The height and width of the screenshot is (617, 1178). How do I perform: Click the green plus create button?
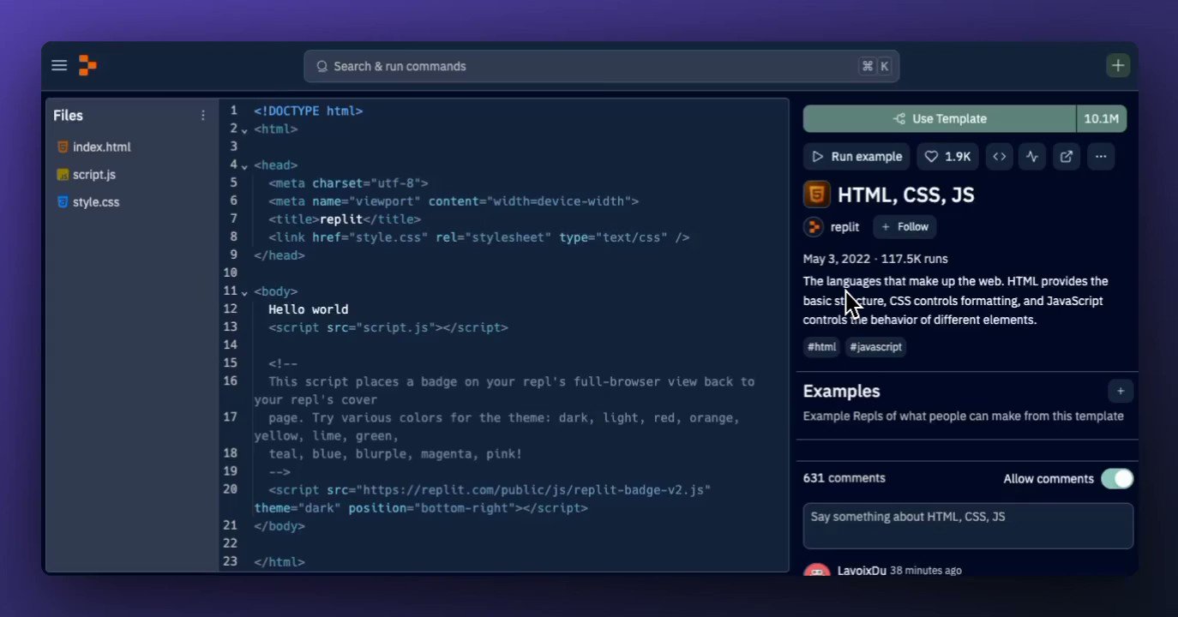(1118, 65)
